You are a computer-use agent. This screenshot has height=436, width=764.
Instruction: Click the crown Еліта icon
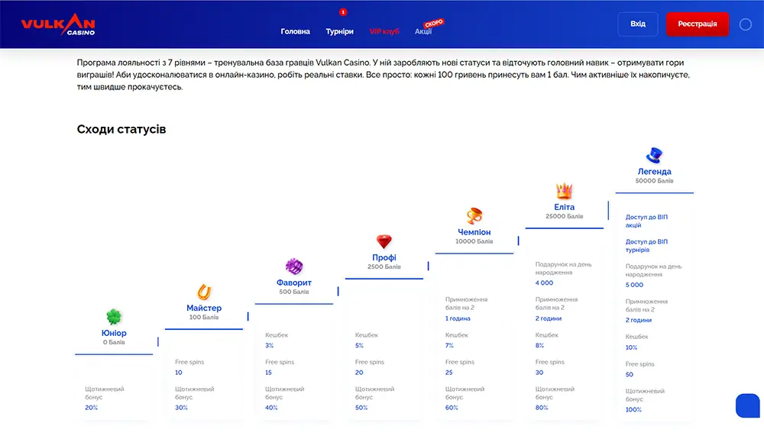coord(565,191)
